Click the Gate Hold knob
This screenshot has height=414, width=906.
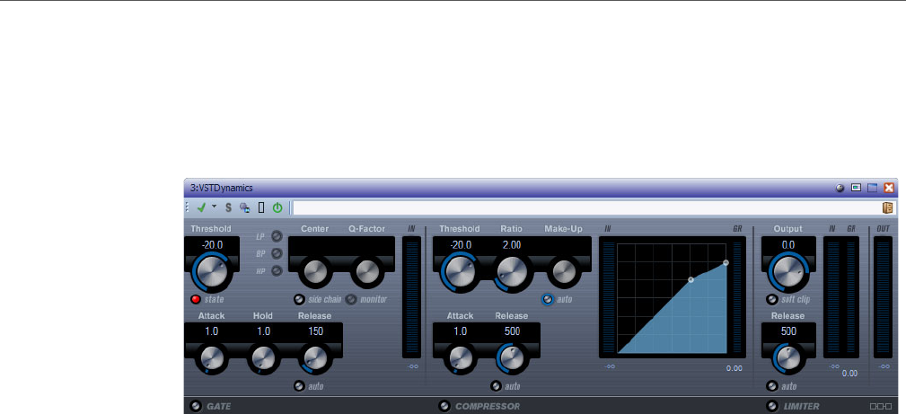[263, 358]
